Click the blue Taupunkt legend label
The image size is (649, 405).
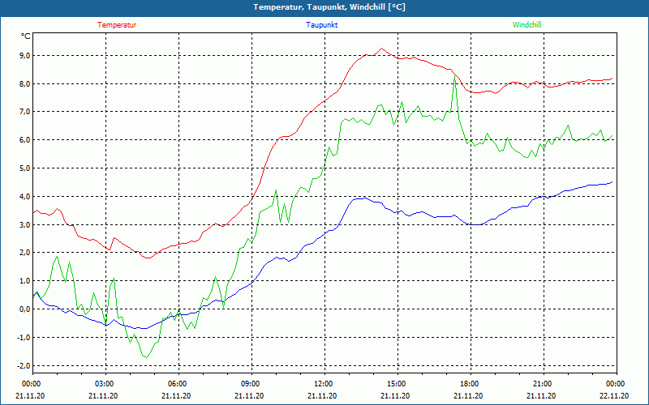(321, 25)
